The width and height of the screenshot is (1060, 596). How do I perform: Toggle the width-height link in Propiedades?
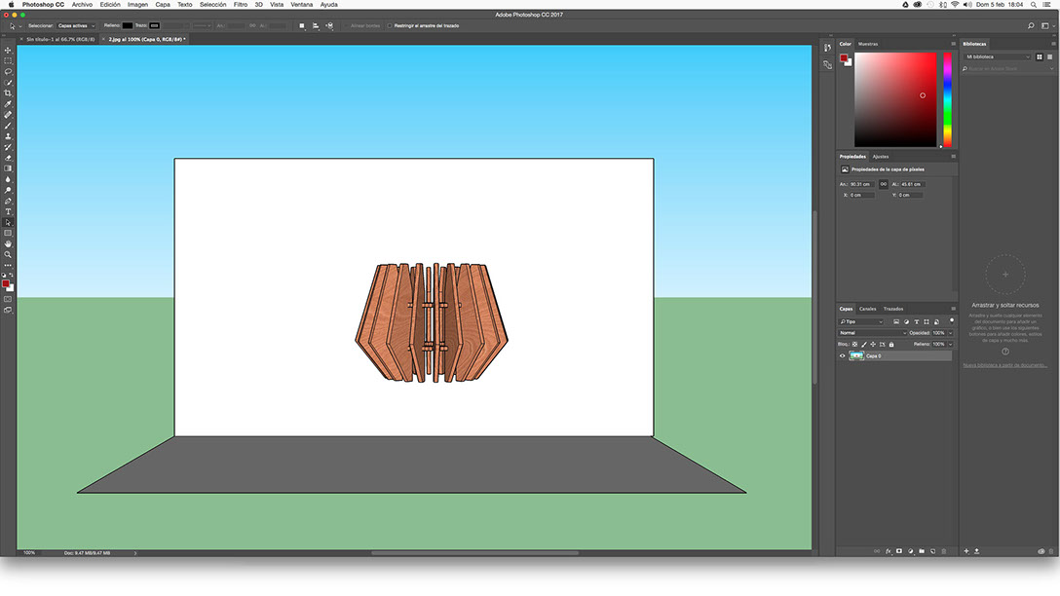point(883,184)
